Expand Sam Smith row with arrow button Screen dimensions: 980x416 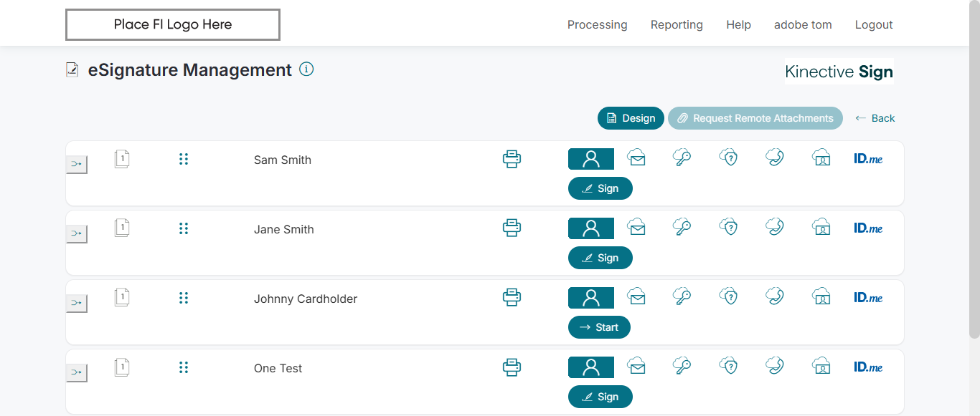76,165
